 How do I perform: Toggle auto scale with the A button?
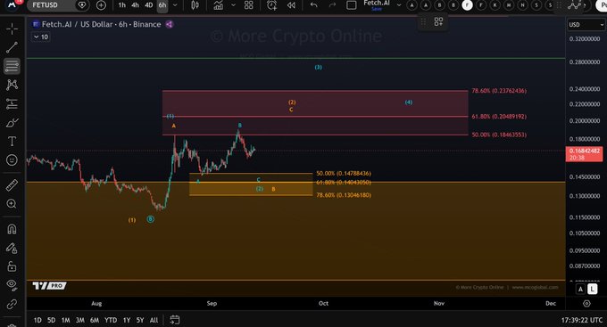coord(580,289)
